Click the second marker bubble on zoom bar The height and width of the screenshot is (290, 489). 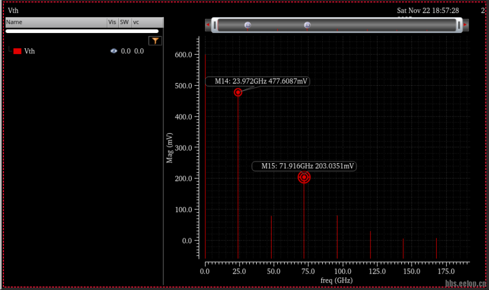(x=307, y=25)
